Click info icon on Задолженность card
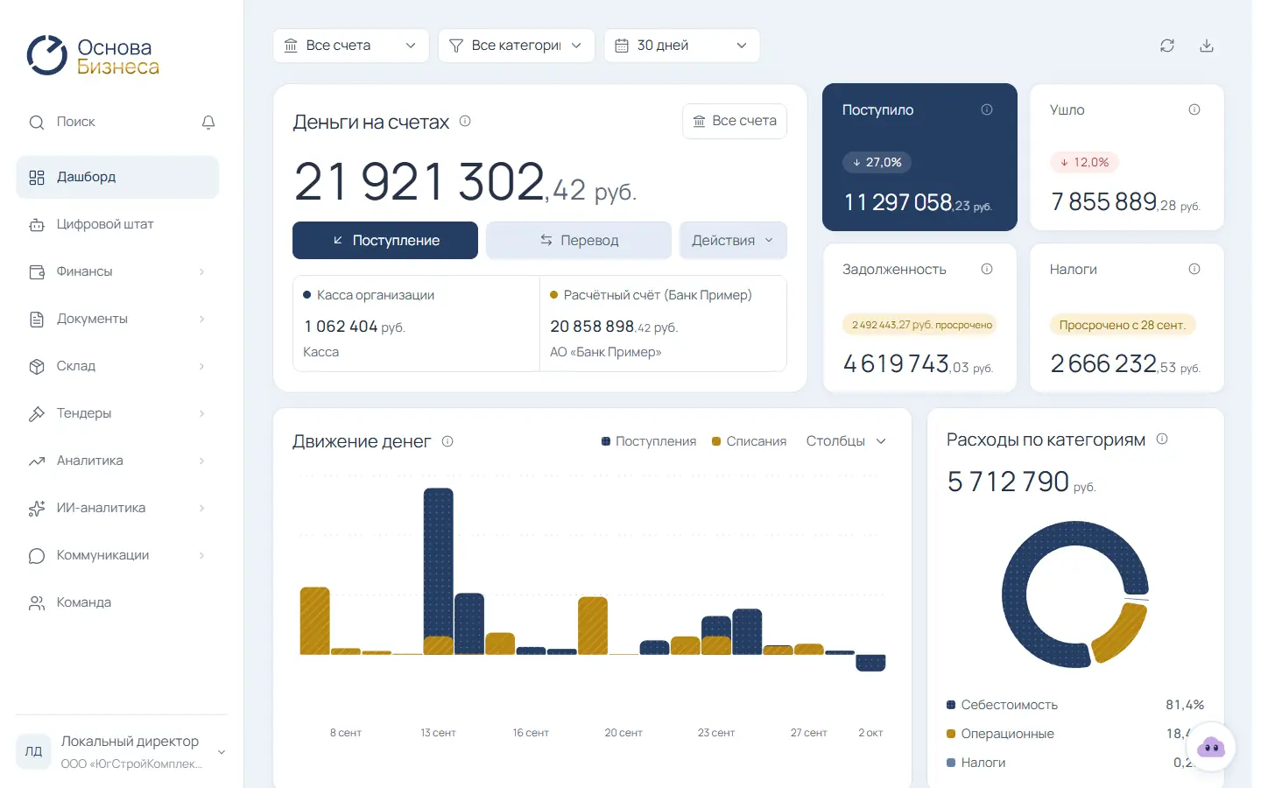1261x788 pixels. click(x=987, y=269)
